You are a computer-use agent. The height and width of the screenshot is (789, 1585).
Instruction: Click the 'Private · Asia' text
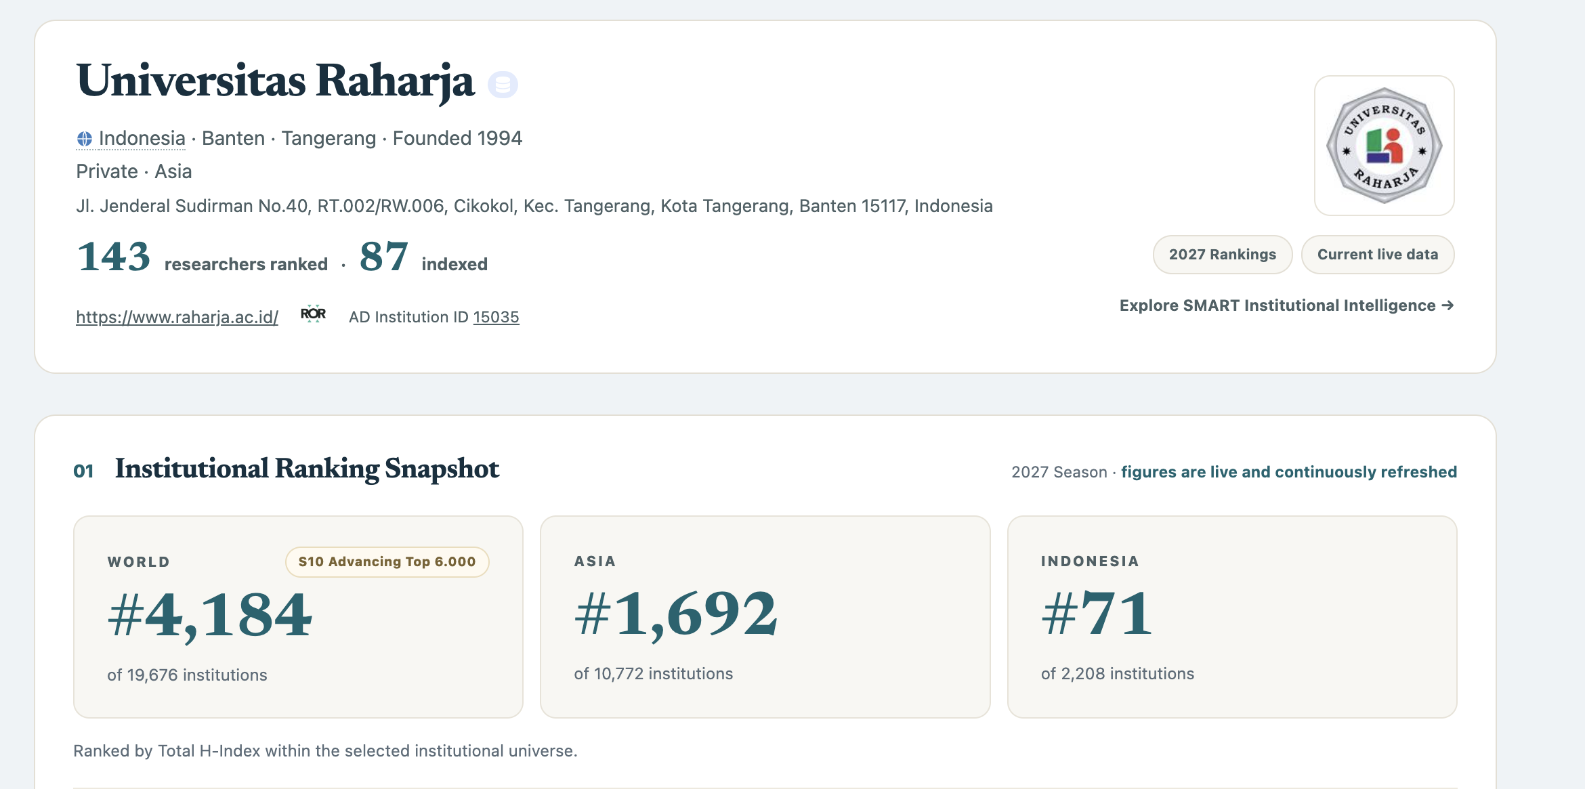coord(134,171)
